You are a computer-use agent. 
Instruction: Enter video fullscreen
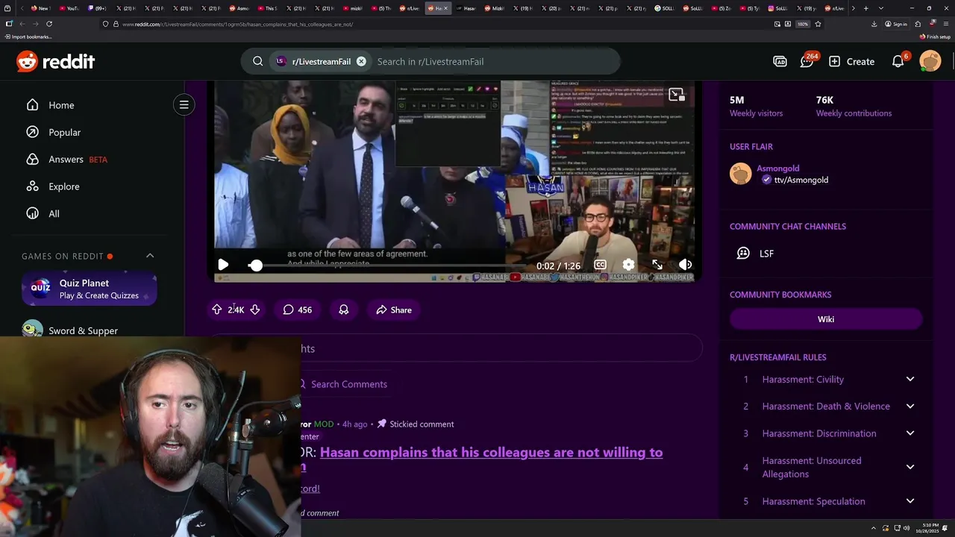657,265
